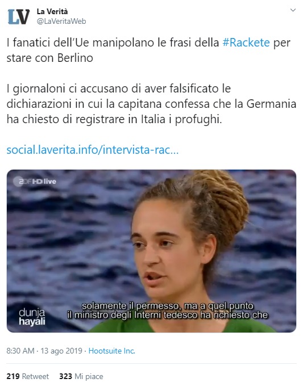Click the La Verità LV profile avatar
This screenshot has height=387, width=303.
(x=19, y=17)
